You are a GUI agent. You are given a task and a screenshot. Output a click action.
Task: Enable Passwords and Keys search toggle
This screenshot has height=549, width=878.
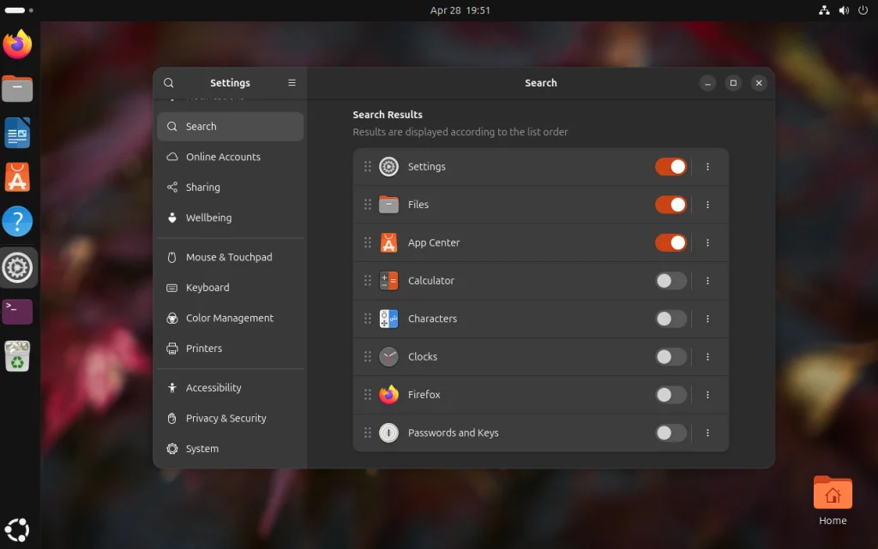(x=671, y=433)
